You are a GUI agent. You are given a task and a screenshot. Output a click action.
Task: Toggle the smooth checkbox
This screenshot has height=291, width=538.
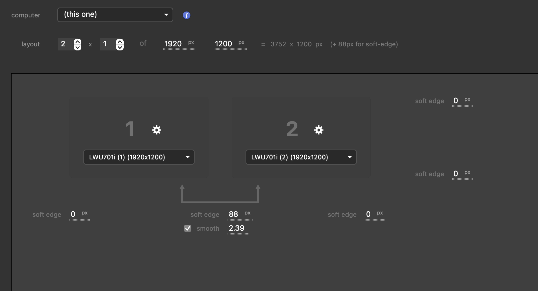click(188, 228)
